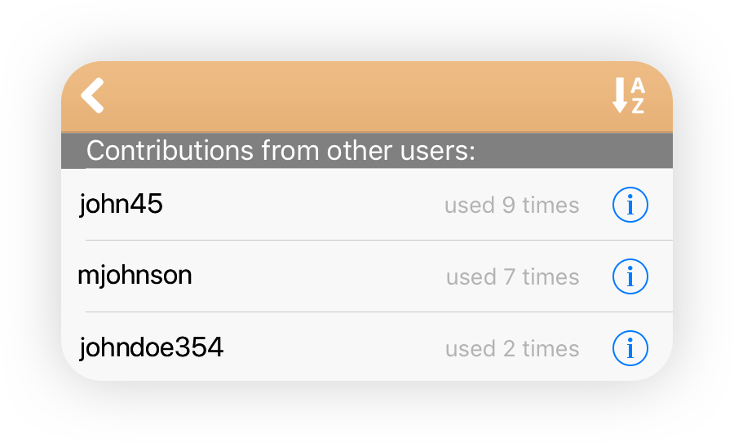Show info for mjohnson's contribution

pos(630,276)
